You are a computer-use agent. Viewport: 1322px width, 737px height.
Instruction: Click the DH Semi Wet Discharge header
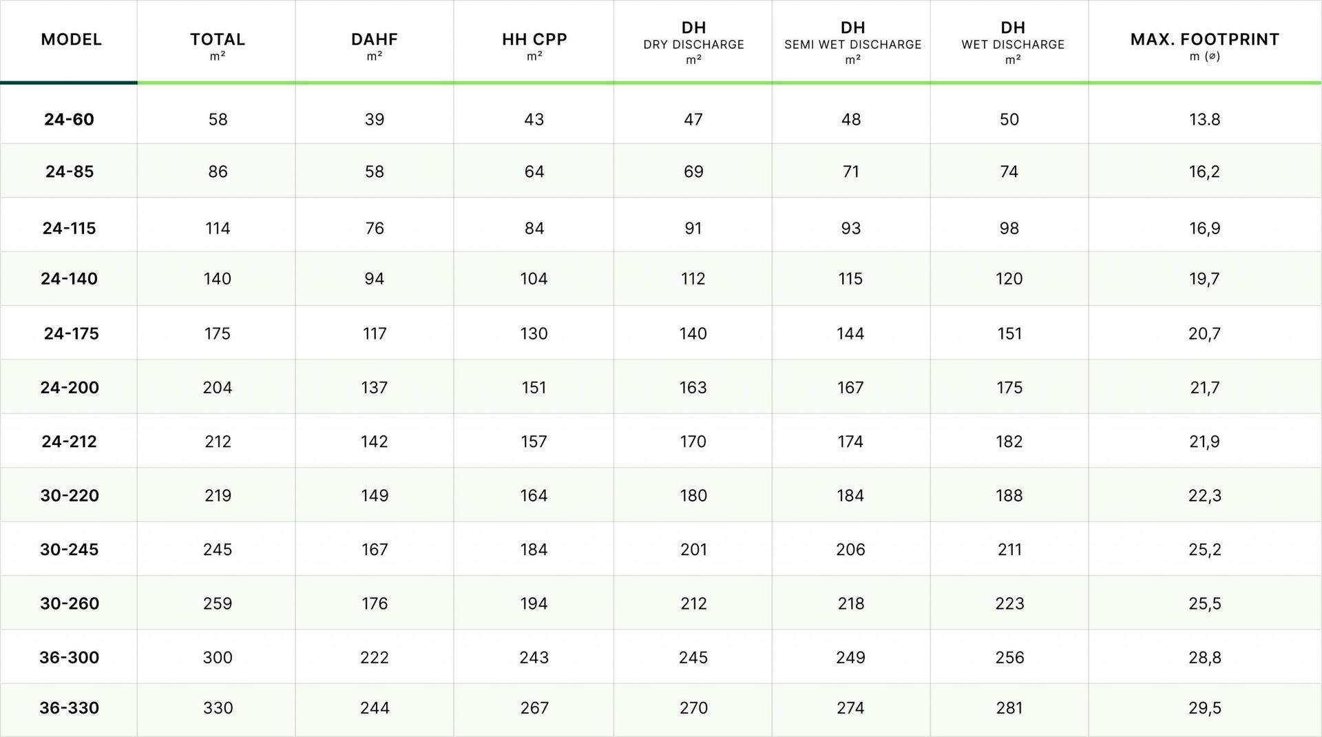(852, 43)
